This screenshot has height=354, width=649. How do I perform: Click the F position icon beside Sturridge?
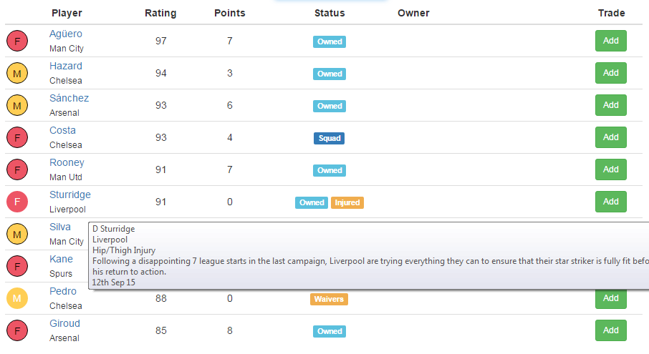point(17,202)
